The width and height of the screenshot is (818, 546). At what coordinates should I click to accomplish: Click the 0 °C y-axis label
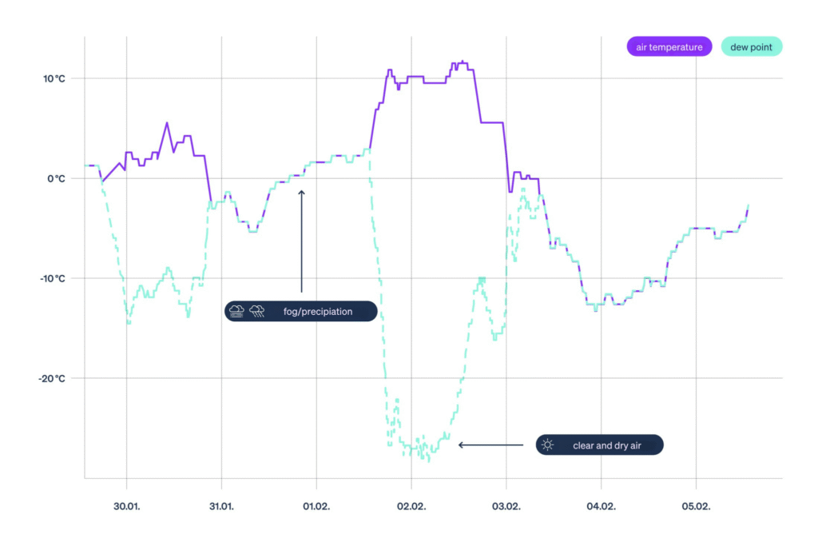point(57,179)
